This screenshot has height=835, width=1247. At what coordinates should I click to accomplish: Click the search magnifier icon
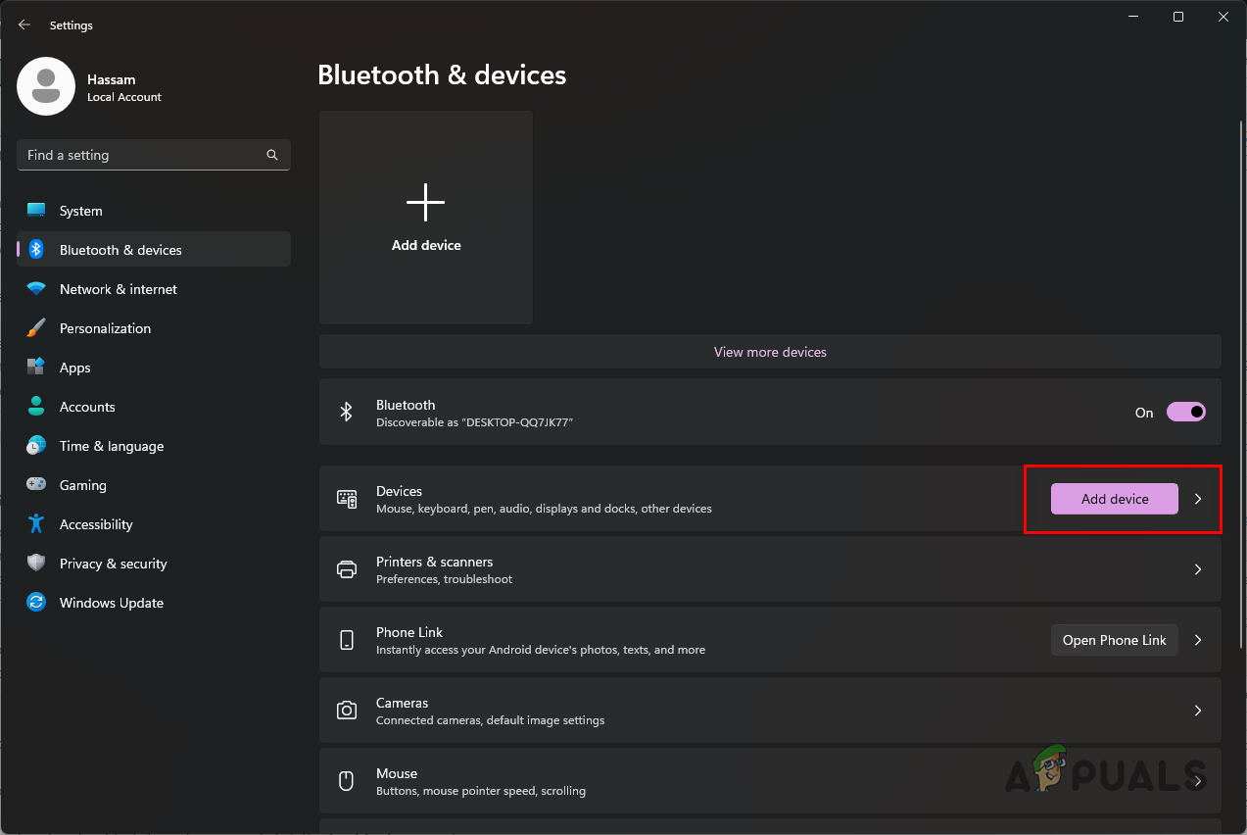pos(272,155)
